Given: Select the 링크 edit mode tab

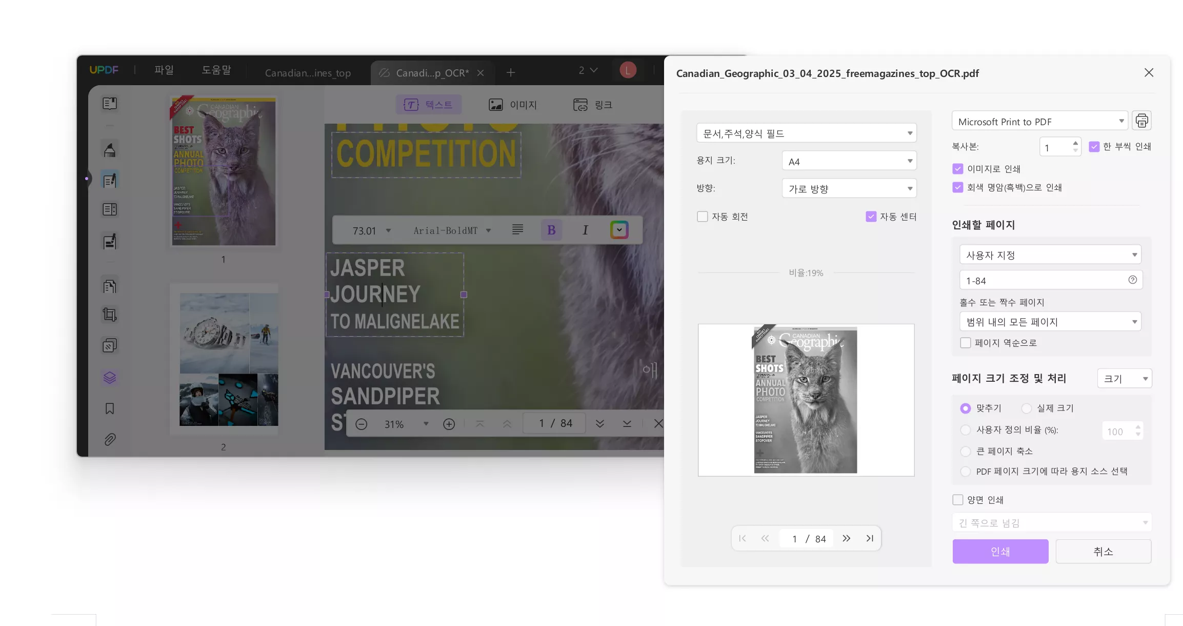Looking at the screenshot, I should point(593,105).
